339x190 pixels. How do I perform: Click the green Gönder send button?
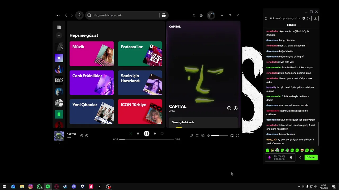311,158
